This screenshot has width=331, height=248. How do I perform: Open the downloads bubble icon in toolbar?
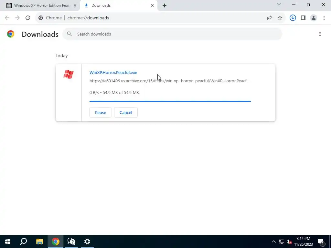(293, 18)
